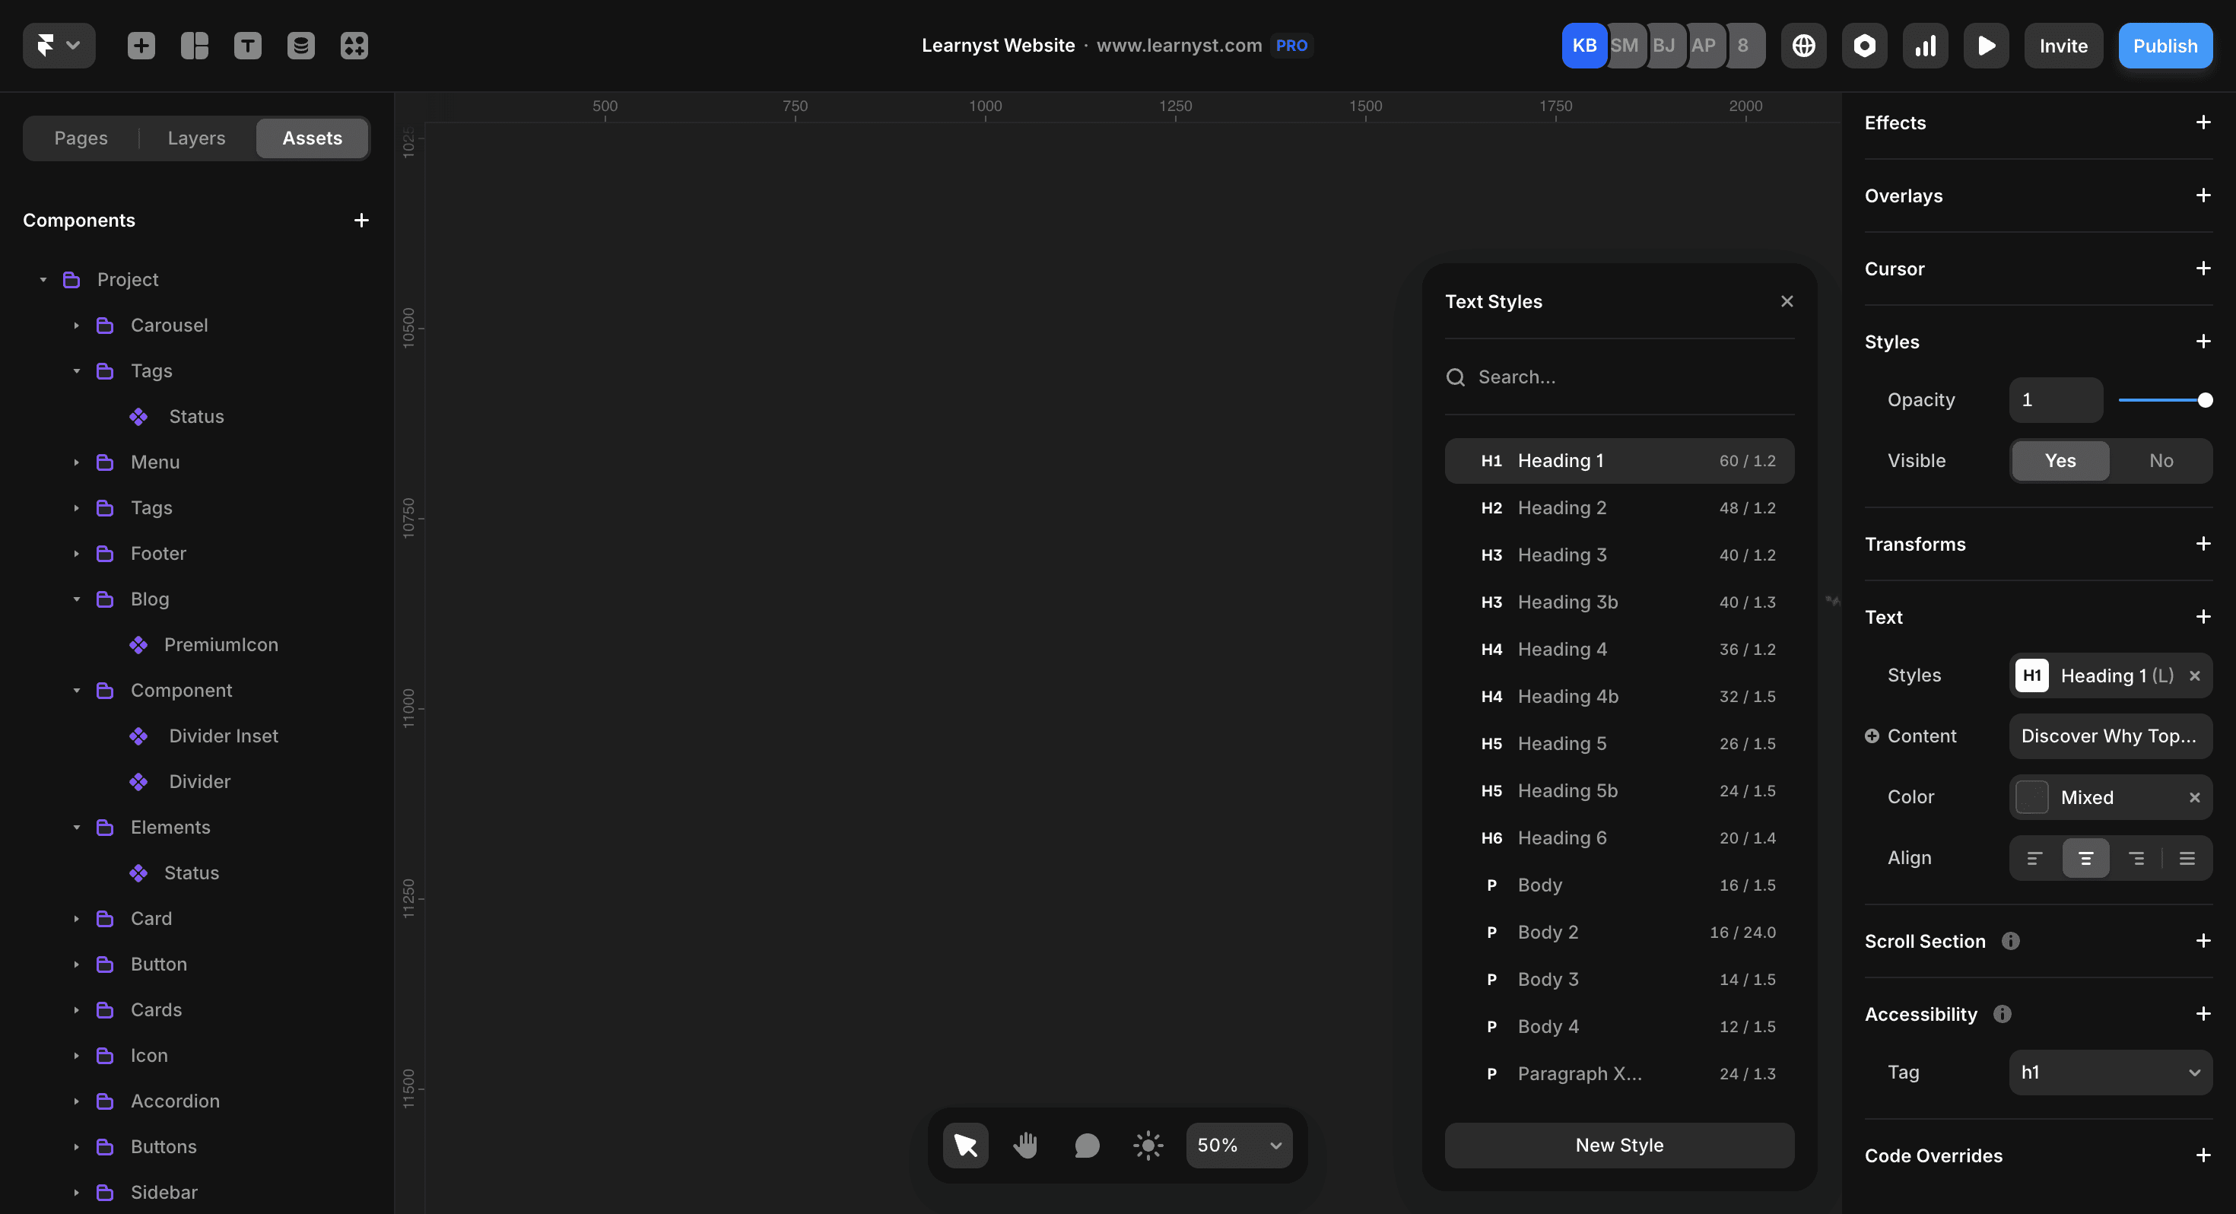The width and height of the screenshot is (2236, 1214).
Task: Align text center
Action: [x=2086, y=858]
